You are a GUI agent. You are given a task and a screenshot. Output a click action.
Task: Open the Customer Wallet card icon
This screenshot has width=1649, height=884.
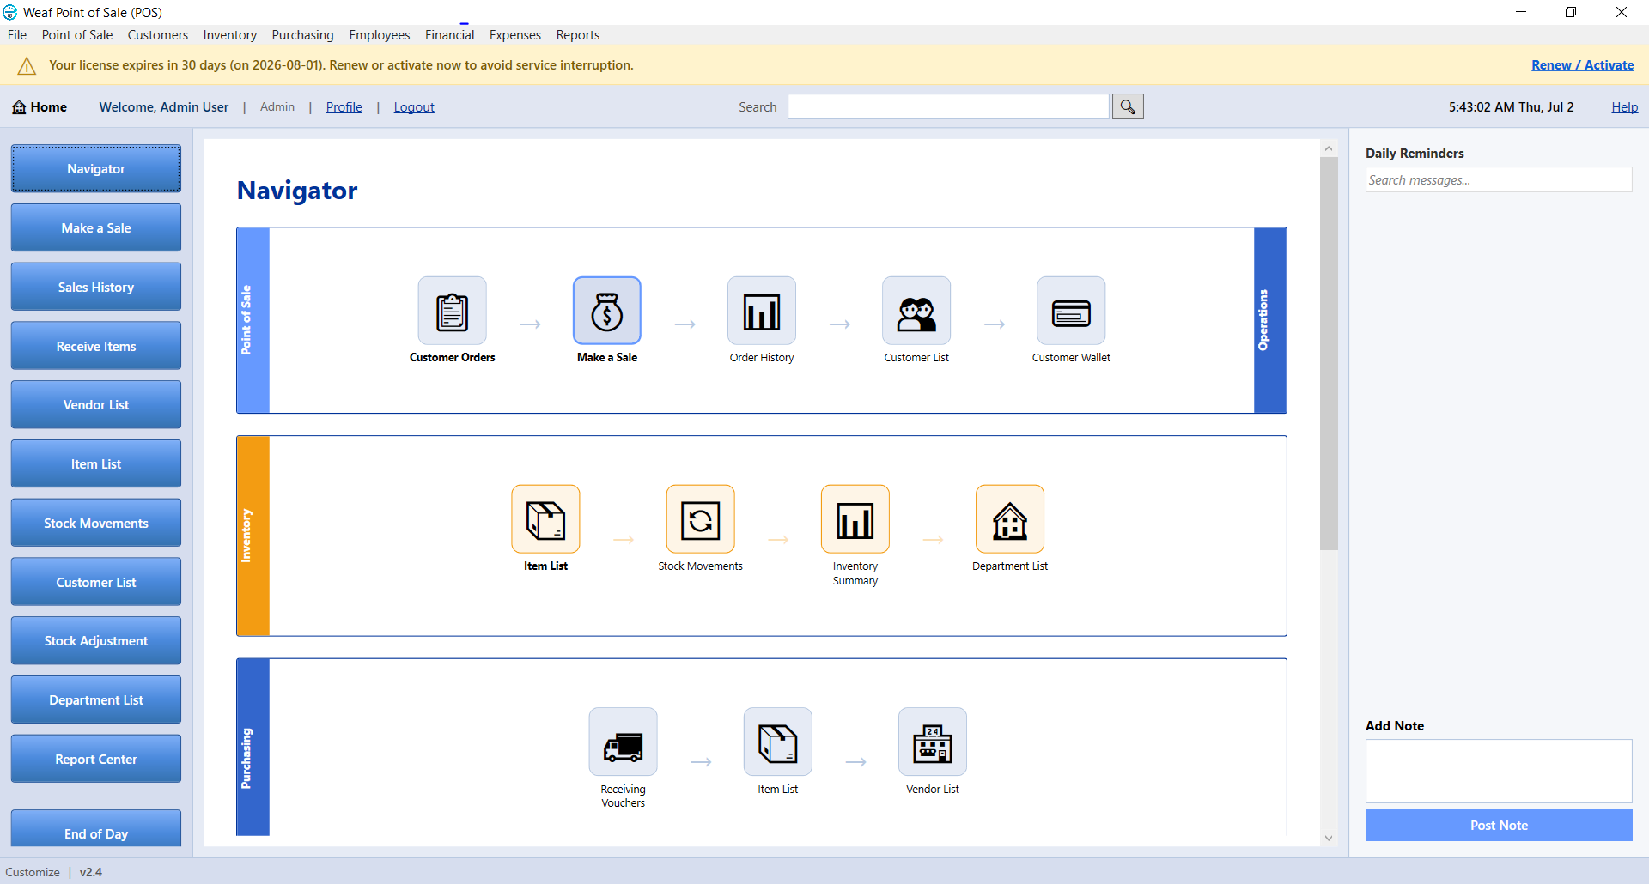pos(1070,311)
